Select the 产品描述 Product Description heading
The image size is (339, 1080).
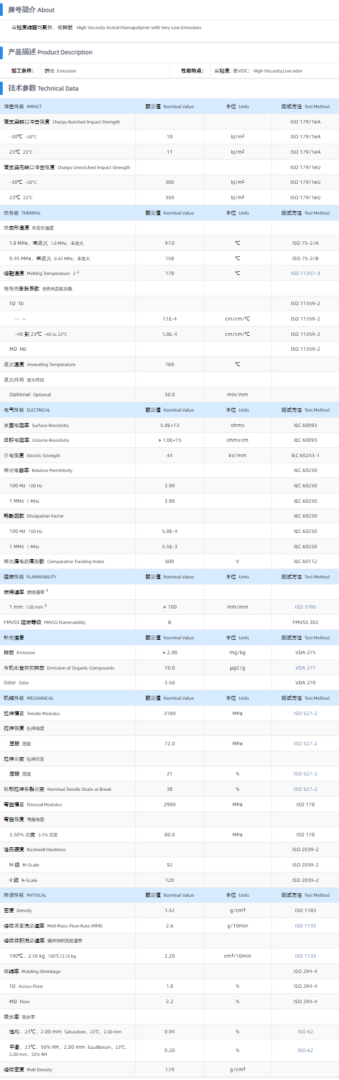(x=50, y=52)
